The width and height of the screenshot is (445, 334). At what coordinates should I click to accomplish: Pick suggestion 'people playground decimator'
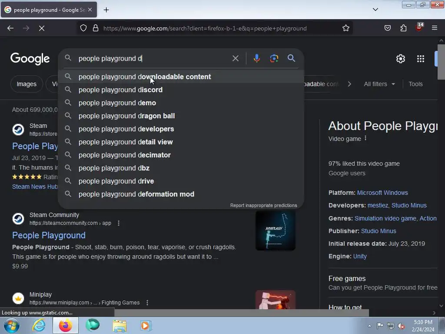click(x=181, y=155)
